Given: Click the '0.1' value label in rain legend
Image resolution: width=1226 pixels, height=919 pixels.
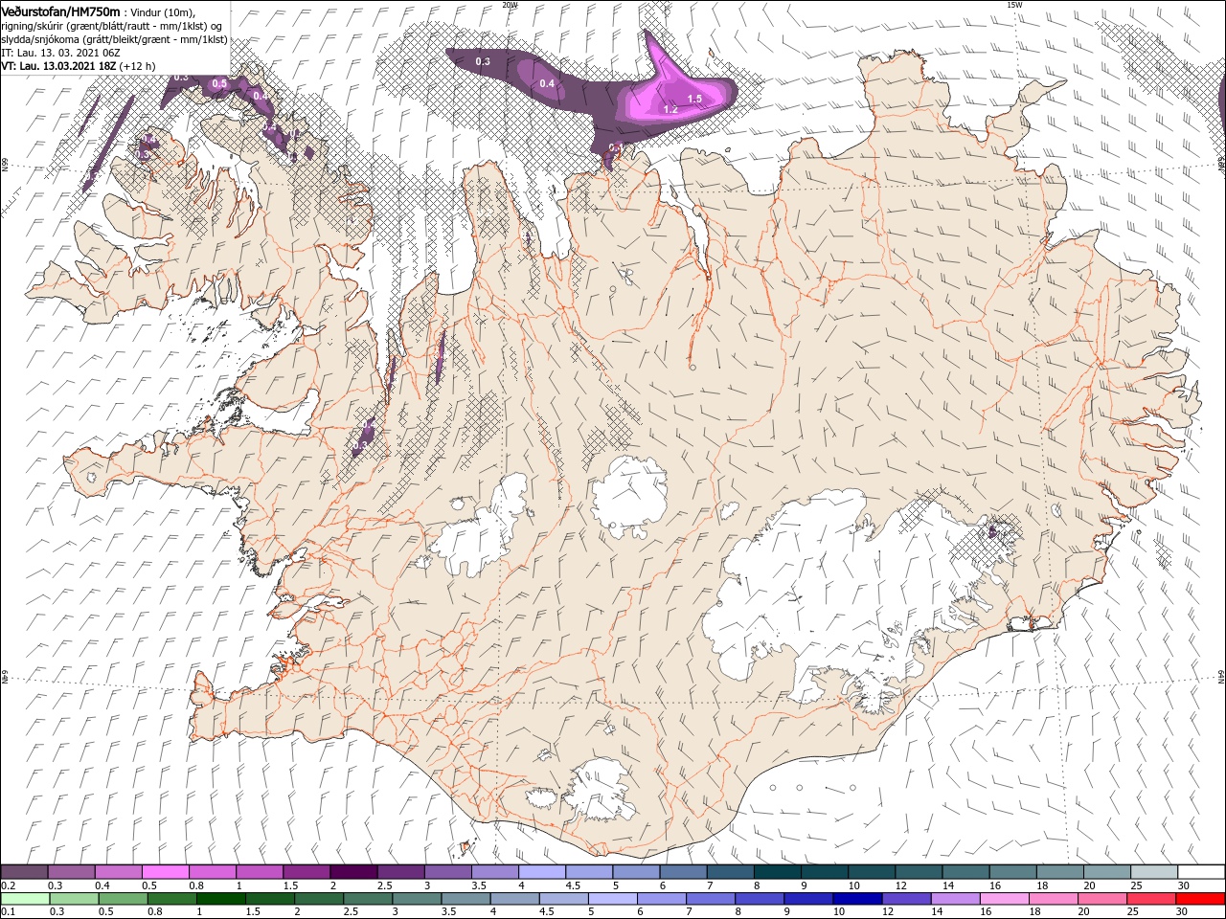Looking at the screenshot, I should click(7, 912).
